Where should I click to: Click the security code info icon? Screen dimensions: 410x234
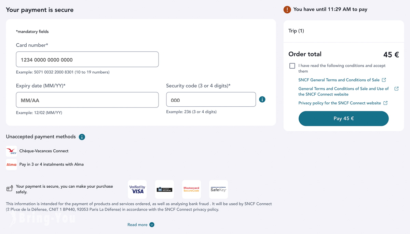tap(262, 100)
